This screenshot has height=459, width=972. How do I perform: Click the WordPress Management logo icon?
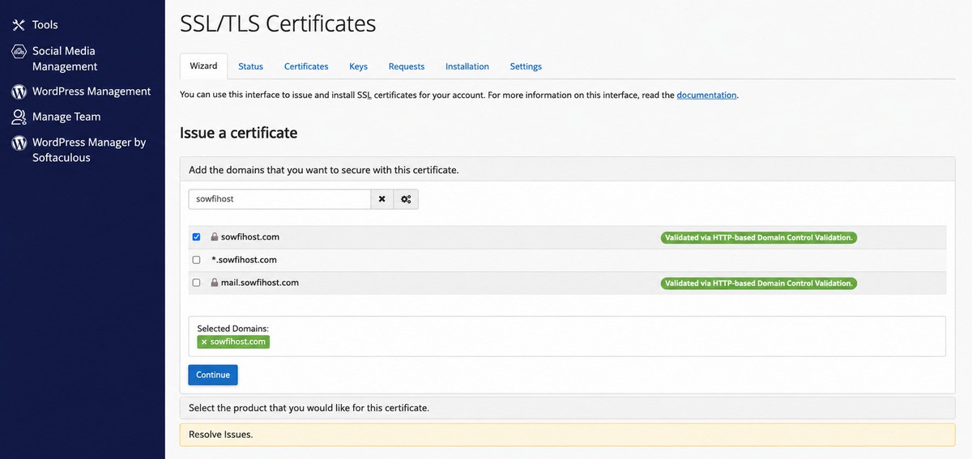[x=19, y=91]
